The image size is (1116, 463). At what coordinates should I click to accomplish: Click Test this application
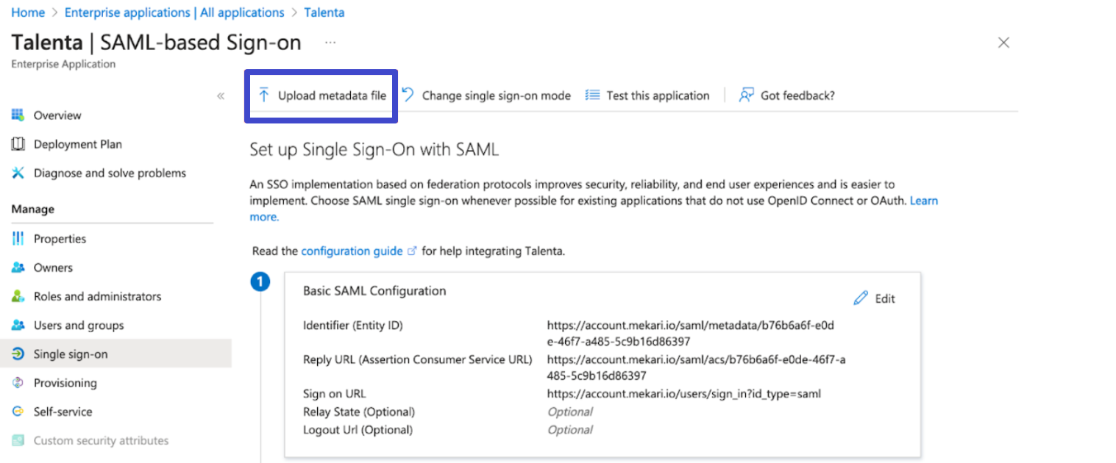(x=647, y=96)
